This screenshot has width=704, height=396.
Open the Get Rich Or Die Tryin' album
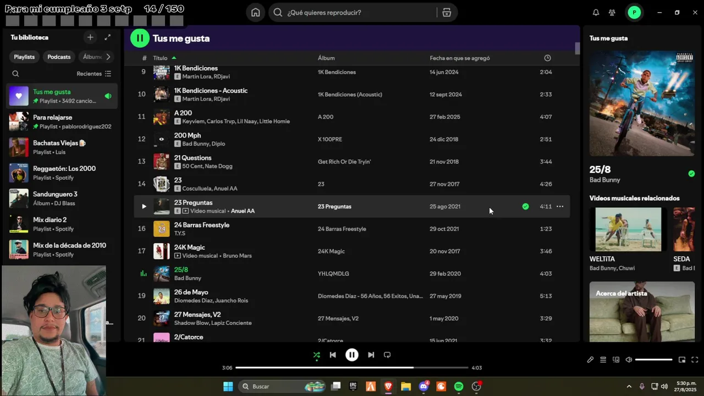click(x=344, y=162)
